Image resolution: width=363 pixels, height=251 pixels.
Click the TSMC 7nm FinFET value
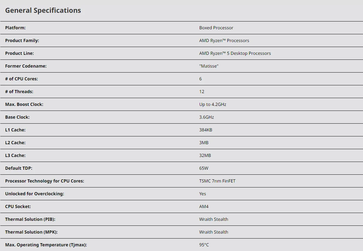(217, 181)
